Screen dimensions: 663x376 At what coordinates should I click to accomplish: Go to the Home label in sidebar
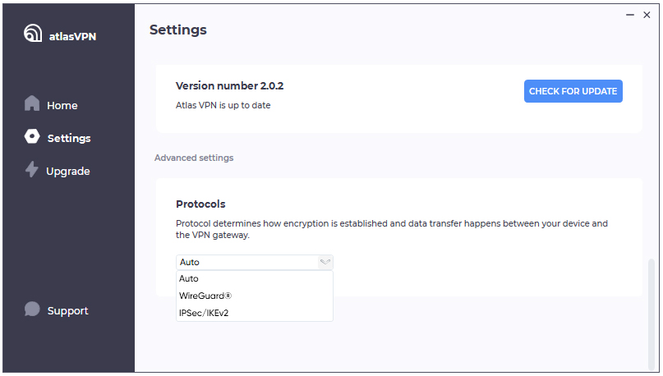62,105
